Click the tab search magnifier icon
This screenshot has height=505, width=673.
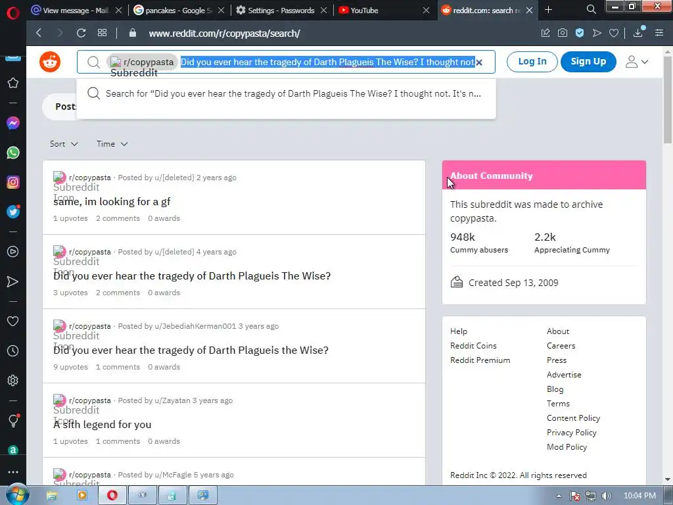click(592, 9)
